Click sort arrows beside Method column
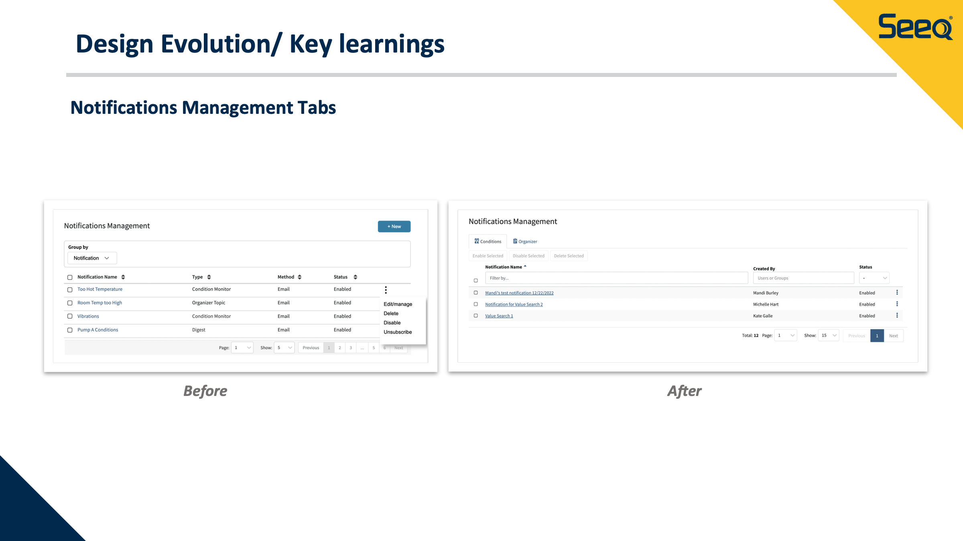963x541 pixels. click(300, 277)
